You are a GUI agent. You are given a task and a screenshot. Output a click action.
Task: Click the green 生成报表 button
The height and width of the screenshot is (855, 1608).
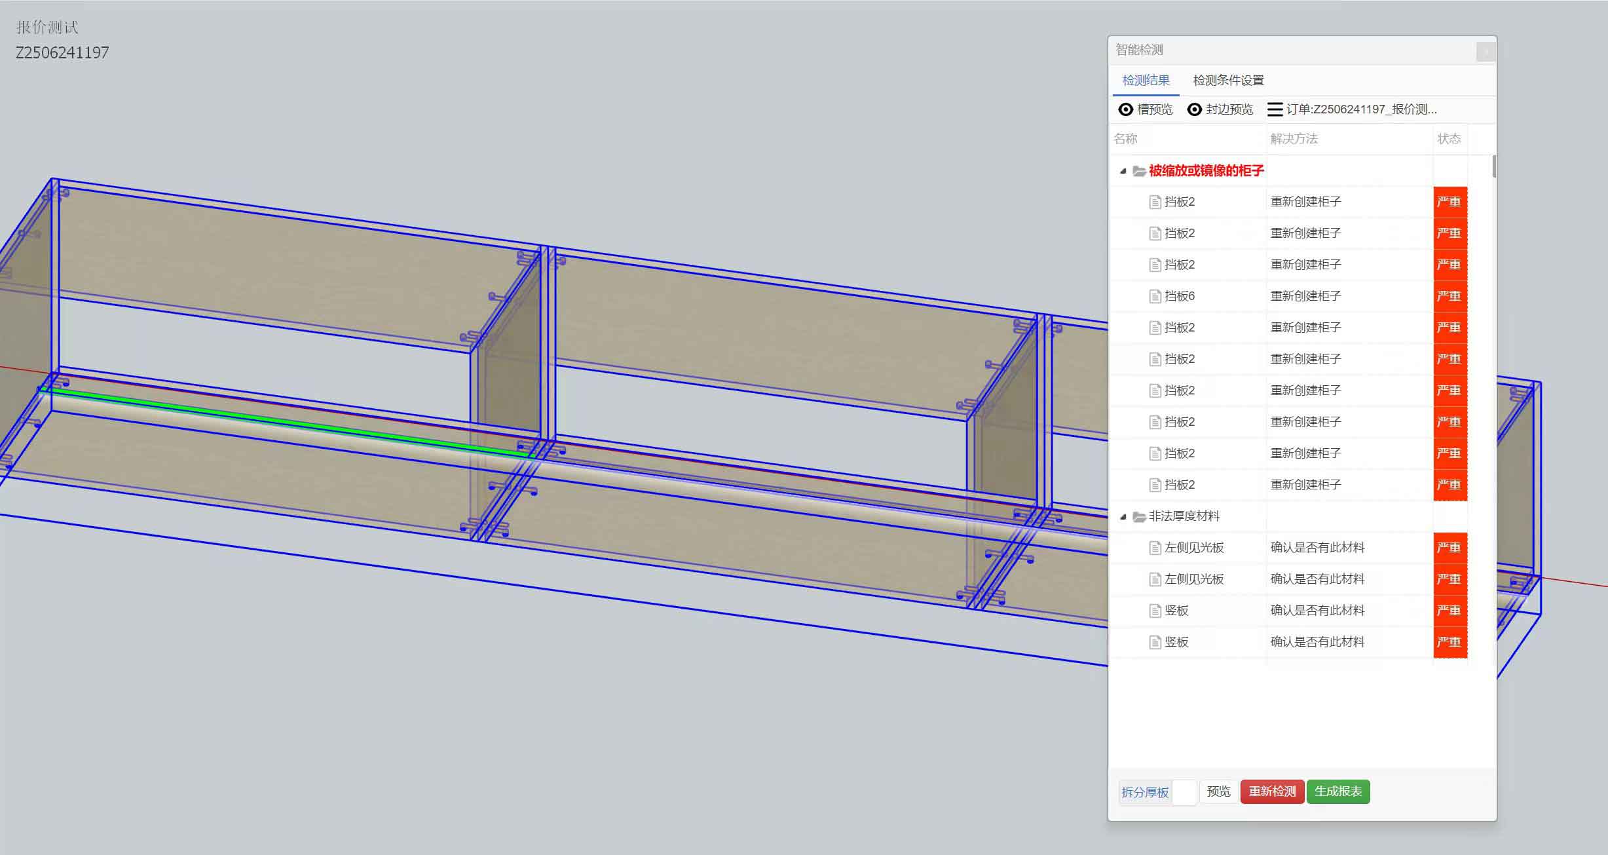pyautogui.click(x=1338, y=791)
